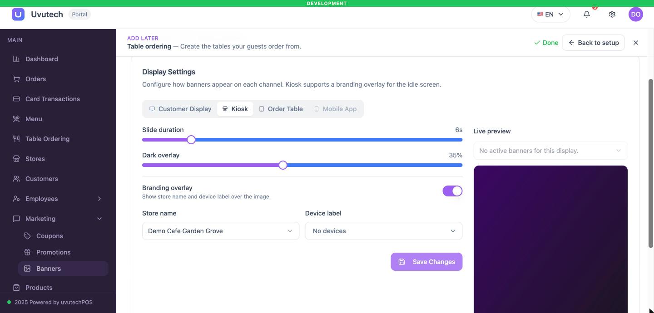Click the Dashboard chart icon

(x=16, y=59)
